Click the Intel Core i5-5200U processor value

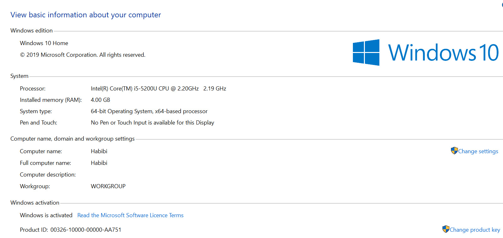pyautogui.click(x=158, y=89)
